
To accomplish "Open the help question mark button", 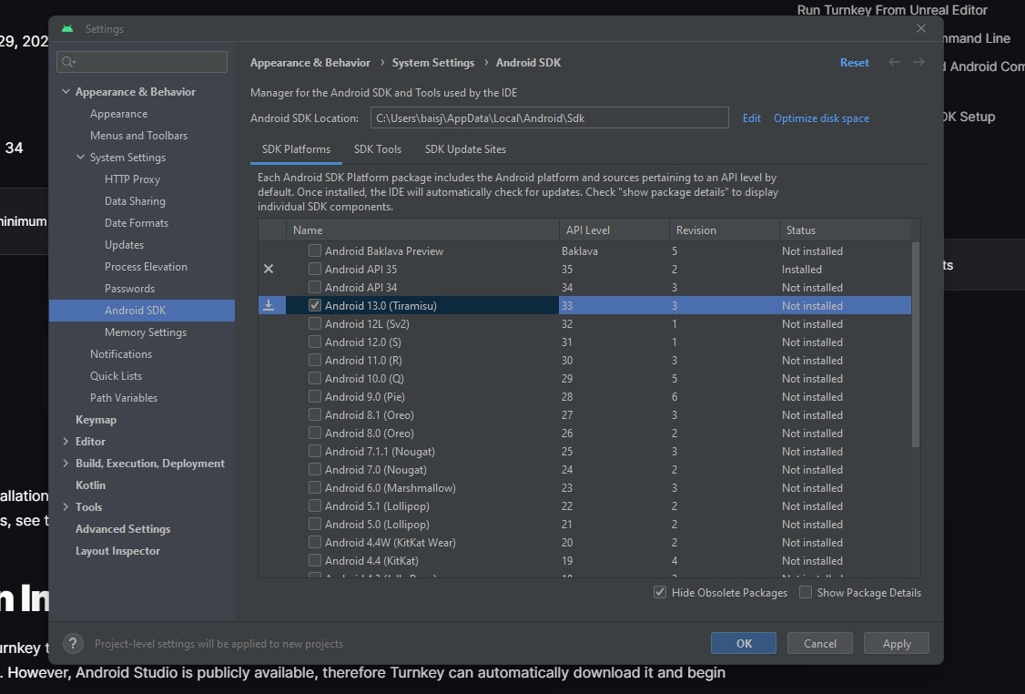I will pyautogui.click(x=73, y=644).
